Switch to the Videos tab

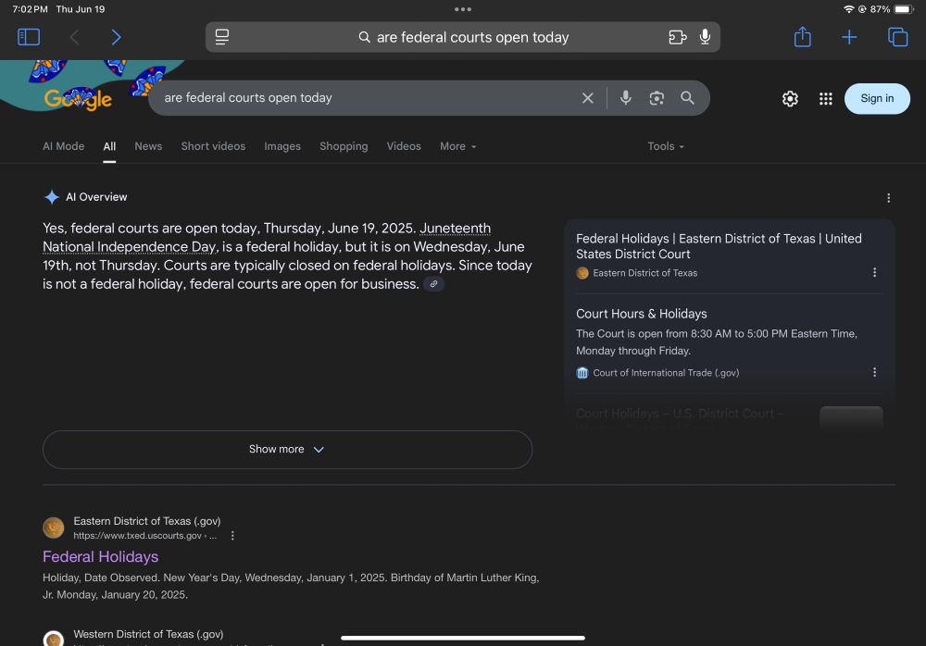(404, 146)
